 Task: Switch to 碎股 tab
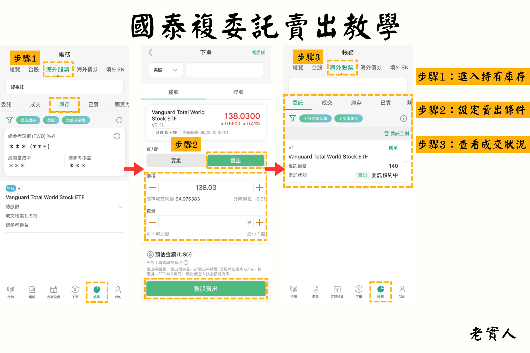click(238, 92)
